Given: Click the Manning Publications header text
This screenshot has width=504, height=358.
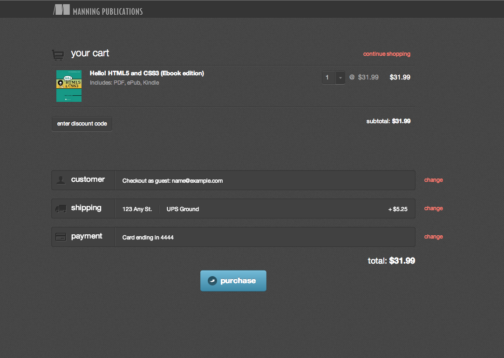Looking at the screenshot, I should [x=108, y=11].
